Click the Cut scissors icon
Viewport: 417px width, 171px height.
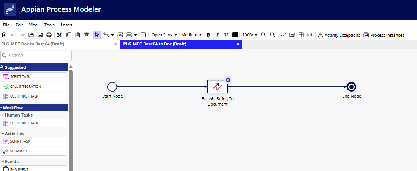click(x=60, y=35)
